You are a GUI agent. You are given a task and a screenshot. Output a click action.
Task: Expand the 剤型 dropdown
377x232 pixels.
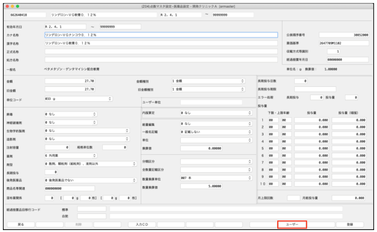point(87,164)
